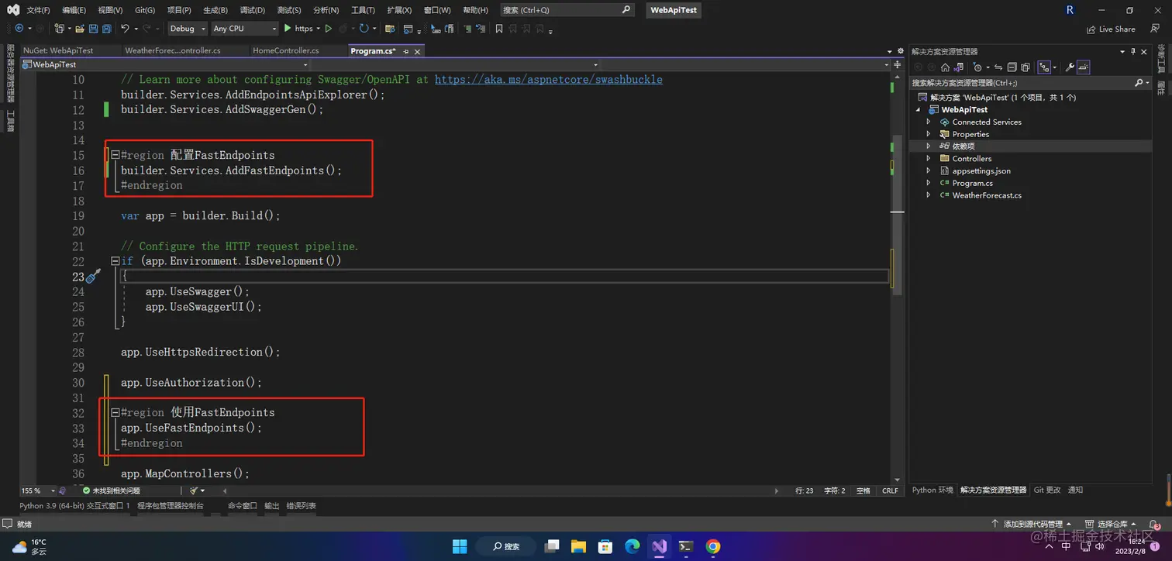Viewport: 1172px width, 561px height.
Task: Collapse the 使用FastEndpoints region at line 32
Action: [115, 412]
